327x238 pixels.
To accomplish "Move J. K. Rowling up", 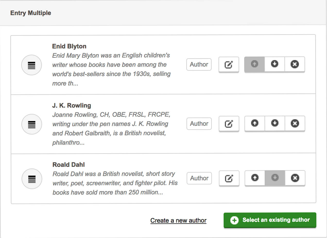I will pyautogui.click(x=255, y=124).
